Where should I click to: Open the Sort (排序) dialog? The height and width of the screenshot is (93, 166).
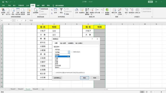(56, 11)
